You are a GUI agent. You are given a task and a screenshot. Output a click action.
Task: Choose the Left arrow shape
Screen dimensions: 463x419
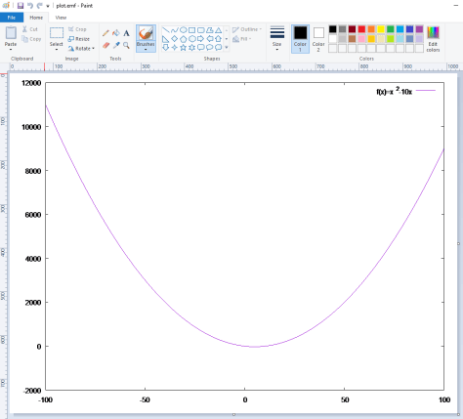click(x=210, y=39)
